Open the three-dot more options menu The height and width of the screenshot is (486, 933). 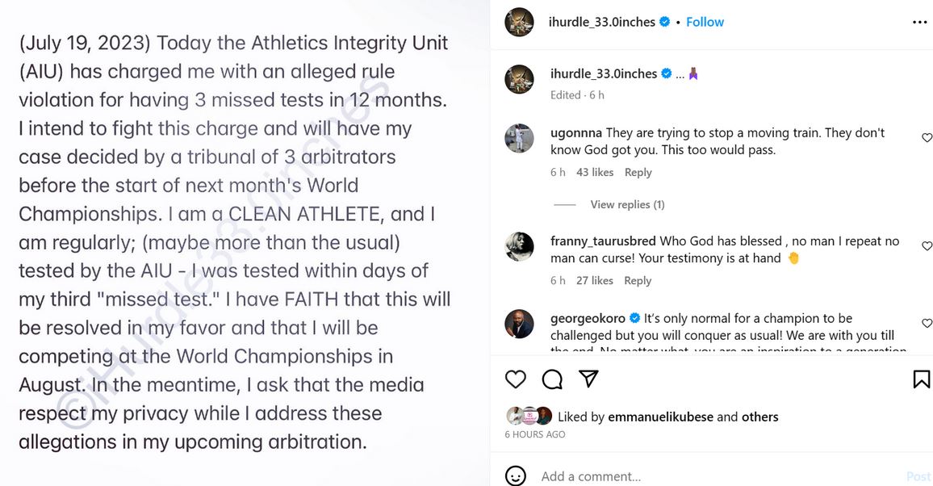pos(919,23)
